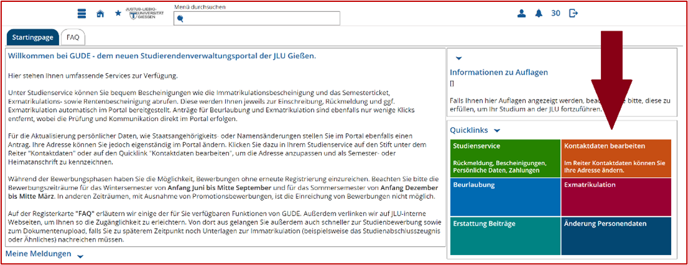
Task: Open the blue Beurlaubung tile
Action: [x=505, y=197]
